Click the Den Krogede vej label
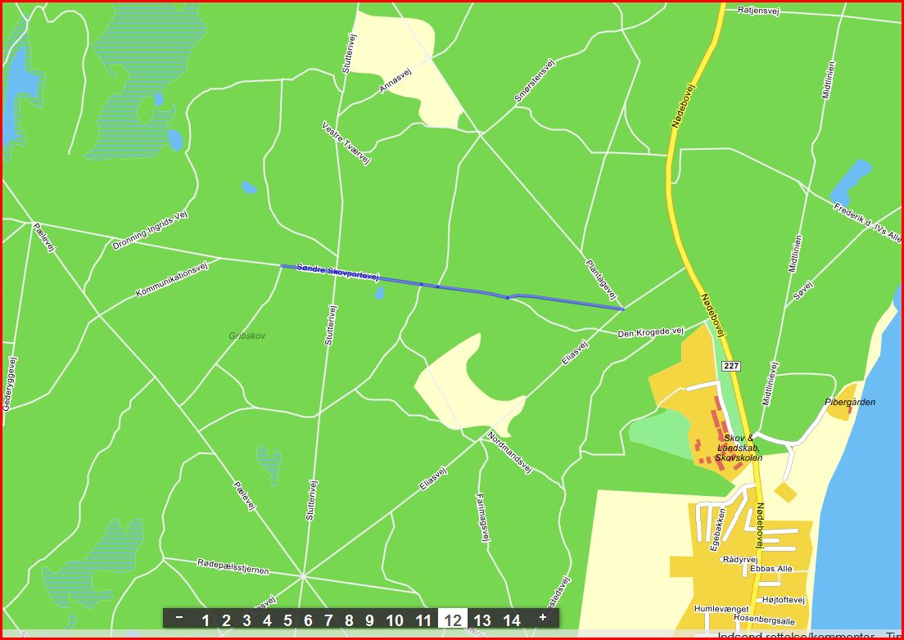 point(650,332)
